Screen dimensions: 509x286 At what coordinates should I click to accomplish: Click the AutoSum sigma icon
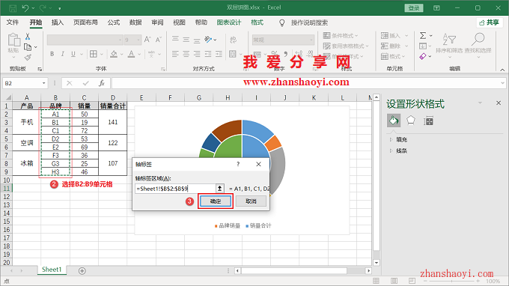click(x=423, y=35)
